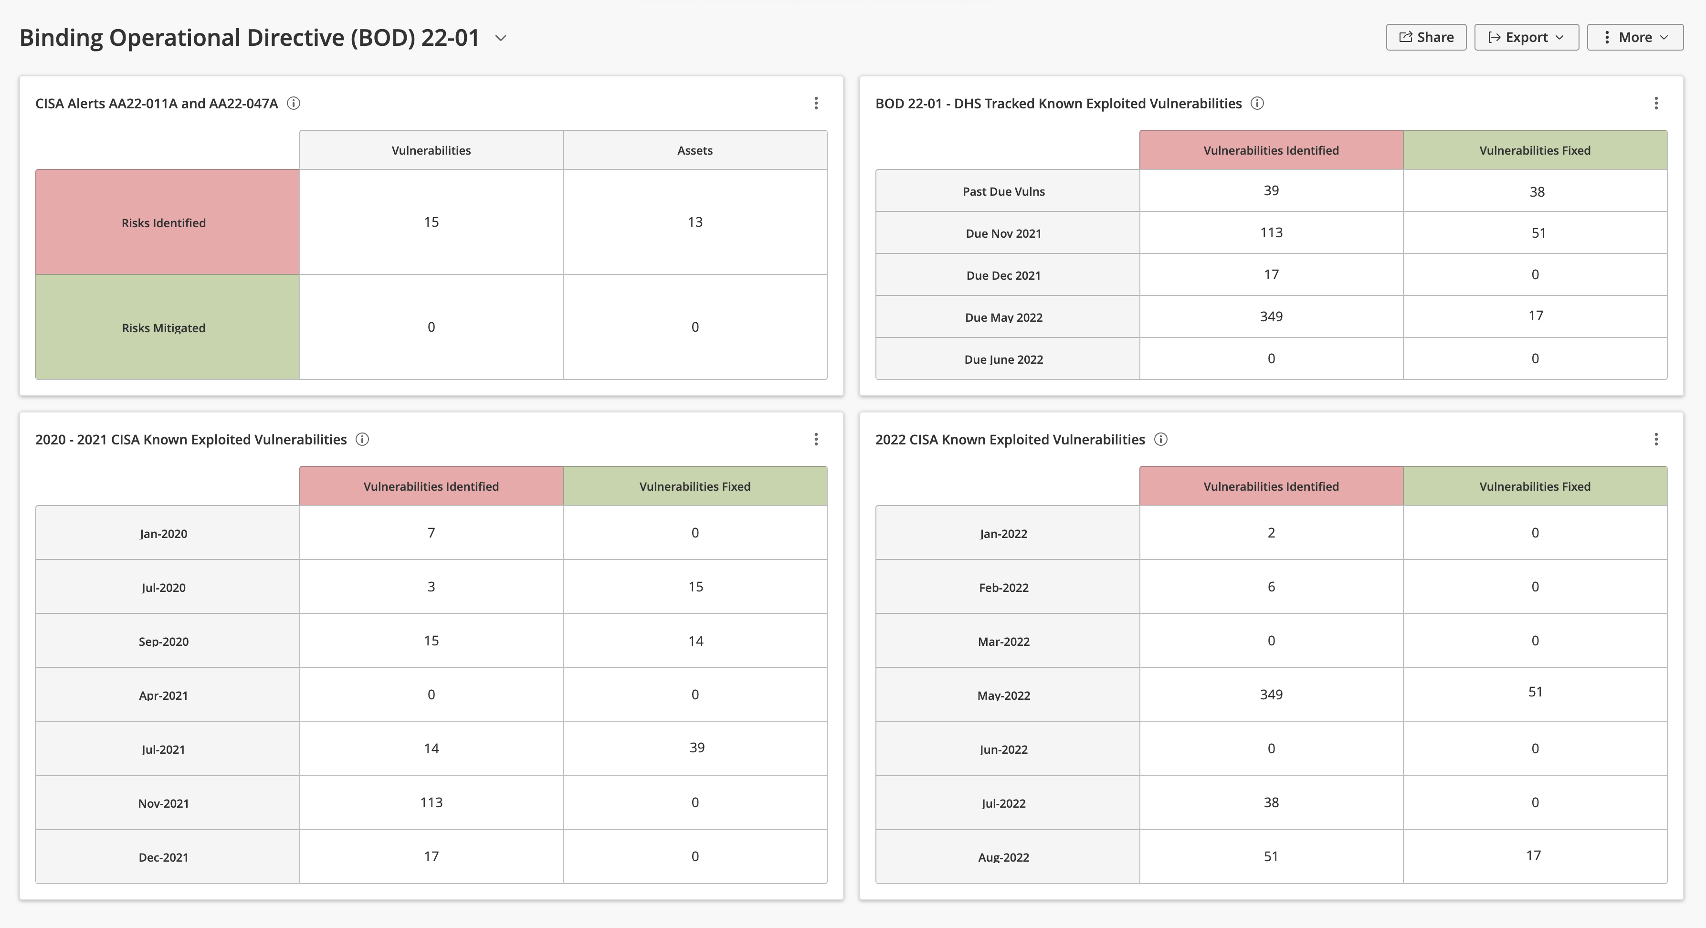Viewport: 1706px width, 928px height.
Task: Click Nov-2021 identified value 113
Action: point(431,803)
